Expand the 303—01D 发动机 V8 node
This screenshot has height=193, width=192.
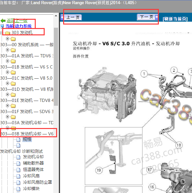click(7, 83)
